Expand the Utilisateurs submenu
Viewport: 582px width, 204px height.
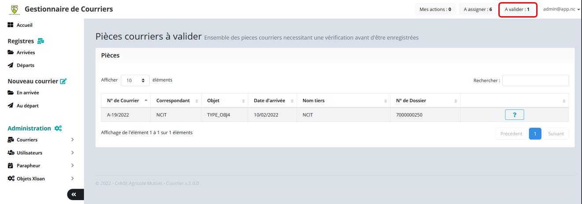[x=72, y=153]
